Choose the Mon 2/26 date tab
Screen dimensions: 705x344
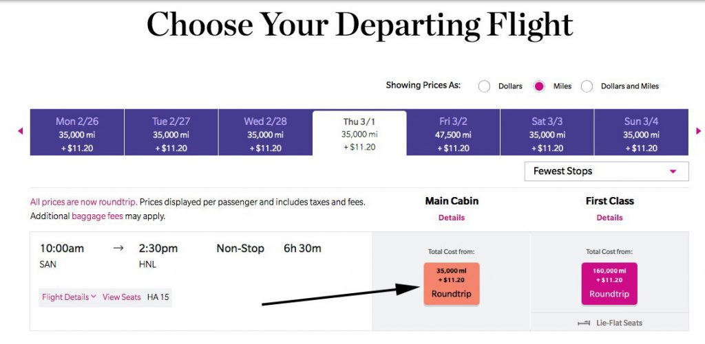pyautogui.click(x=77, y=133)
